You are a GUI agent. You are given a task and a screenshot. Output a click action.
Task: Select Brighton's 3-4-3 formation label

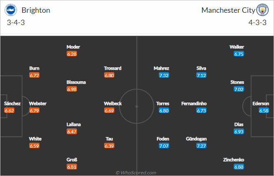pos(16,23)
